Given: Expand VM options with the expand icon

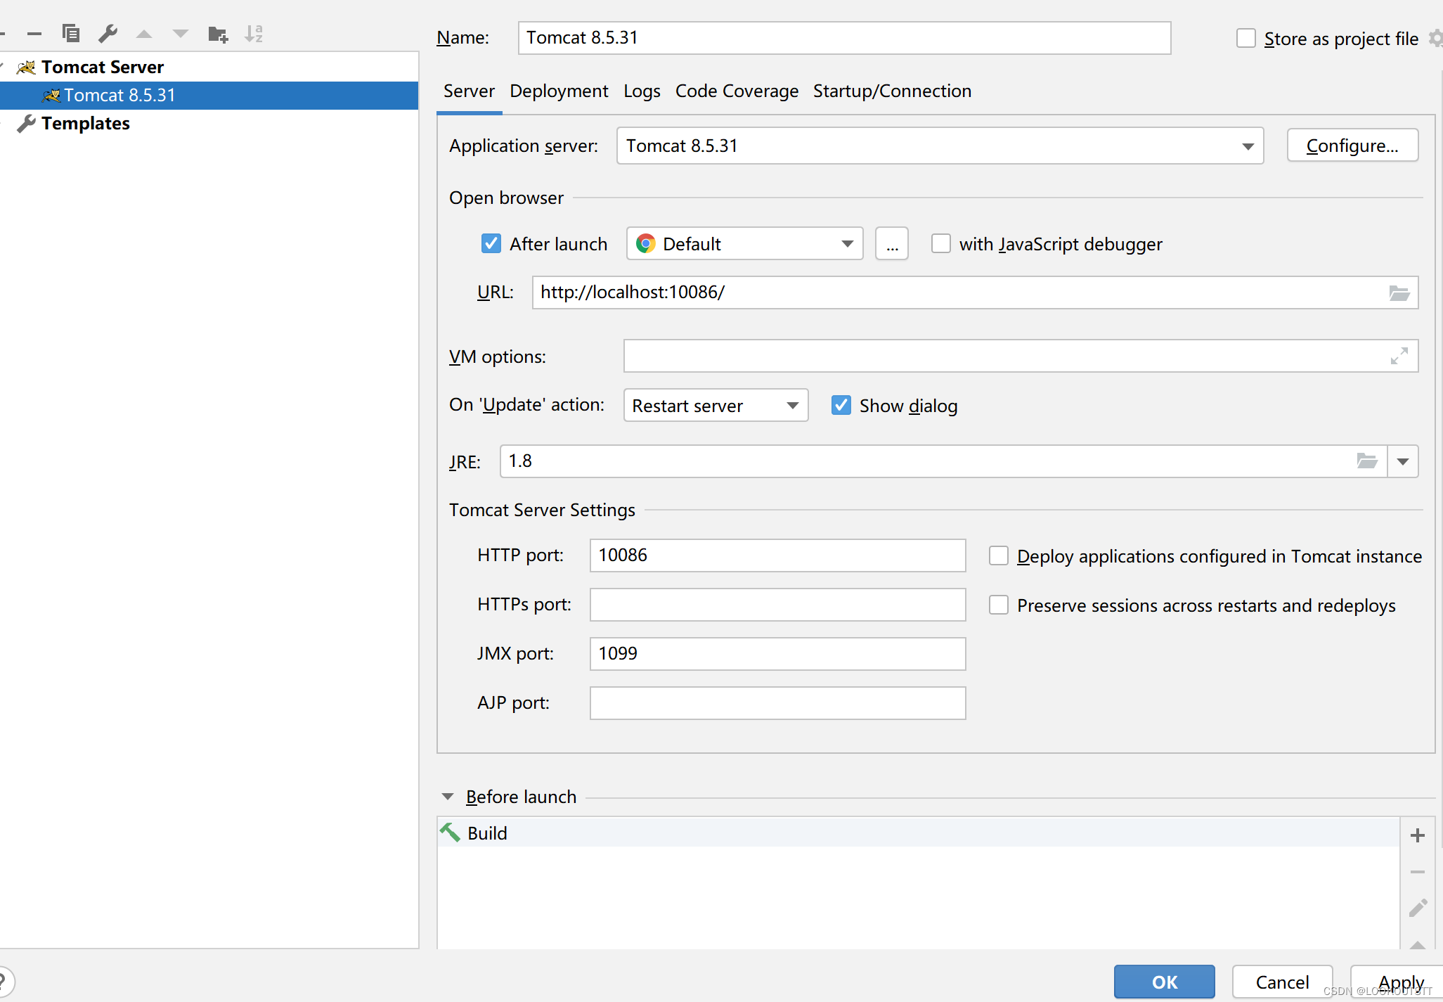Looking at the screenshot, I should 1399,357.
